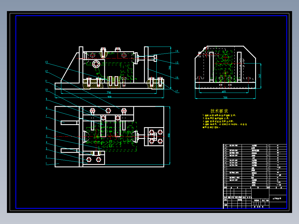This screenshot has width=299, height=224.
Task: Click part balloon number '13'
Action: (46, 62)
